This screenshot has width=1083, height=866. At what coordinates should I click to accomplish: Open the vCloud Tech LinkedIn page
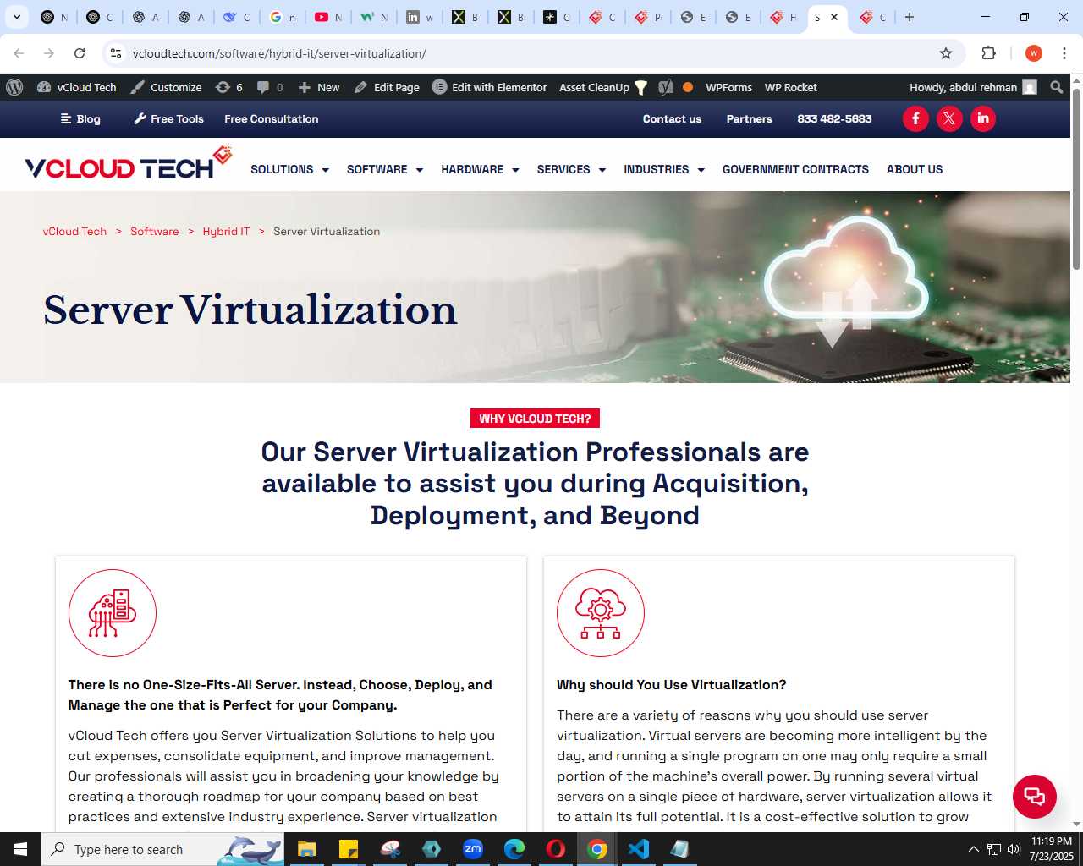pyautogui.click(x=983, y=118)
